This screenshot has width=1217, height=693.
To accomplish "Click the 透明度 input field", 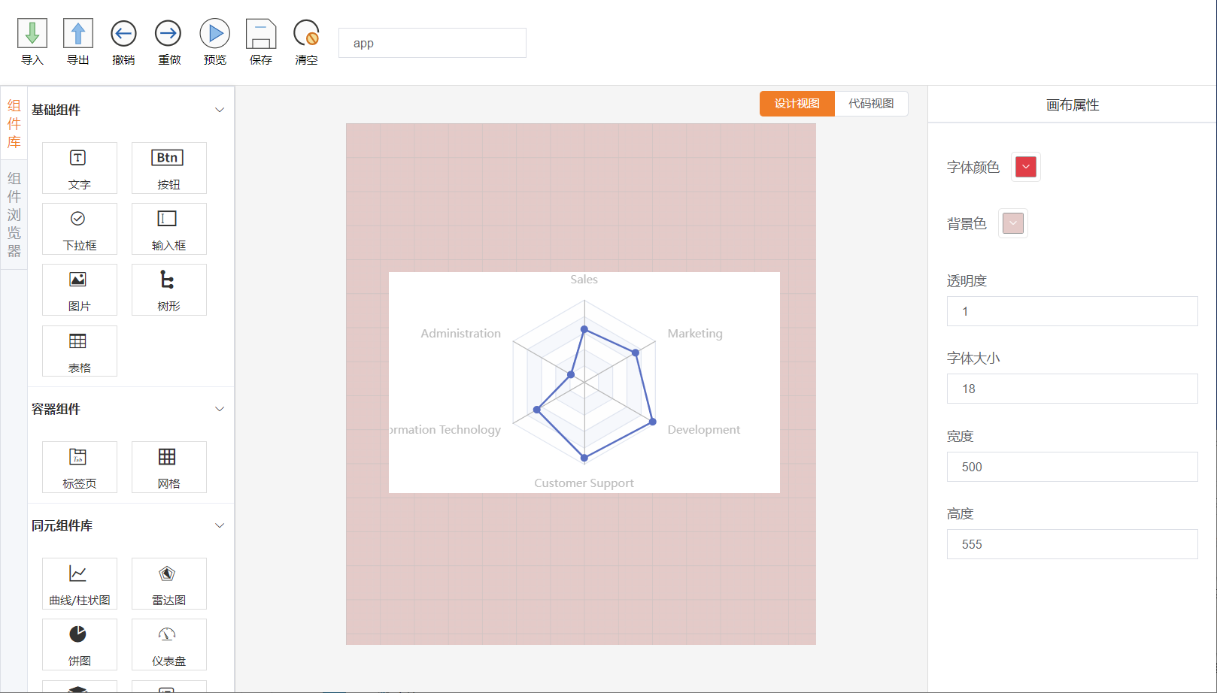I will (1072, 311).
